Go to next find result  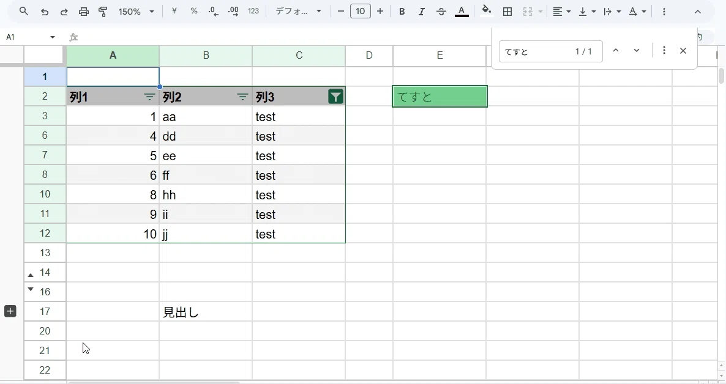click(637, 50)
